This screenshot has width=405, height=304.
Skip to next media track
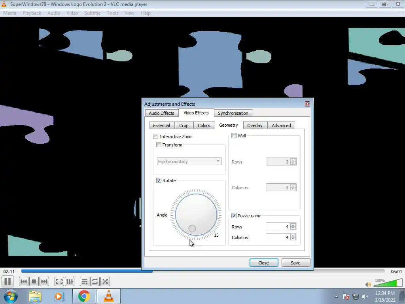[44, 281]
